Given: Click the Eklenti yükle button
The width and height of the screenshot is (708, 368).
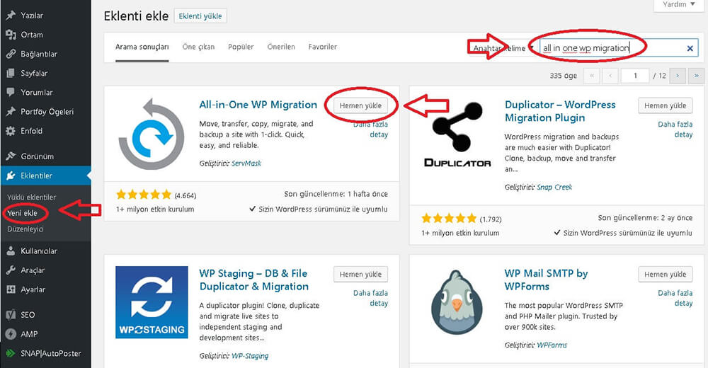Looking at the screenshot, I should tap(200, 16).
